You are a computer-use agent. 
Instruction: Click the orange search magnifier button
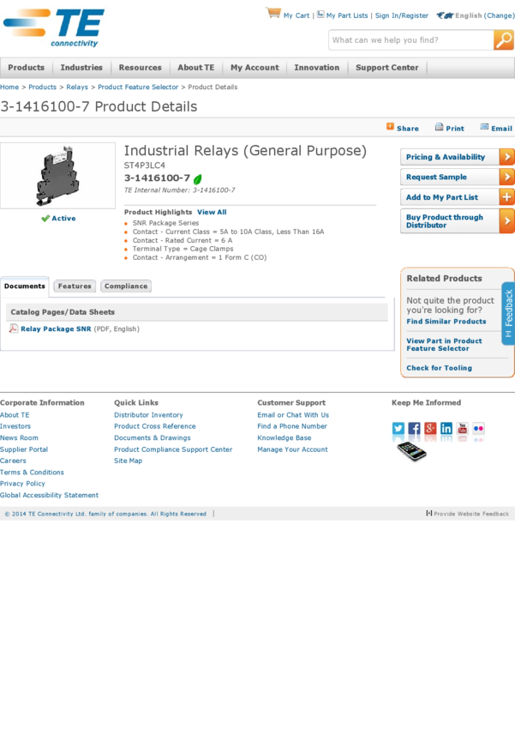503,40
